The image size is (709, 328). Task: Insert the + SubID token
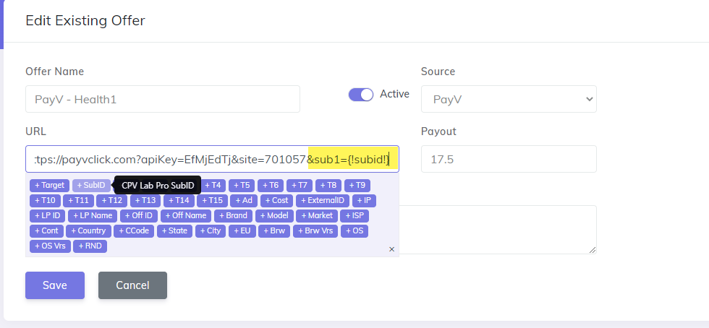(91, 186)
